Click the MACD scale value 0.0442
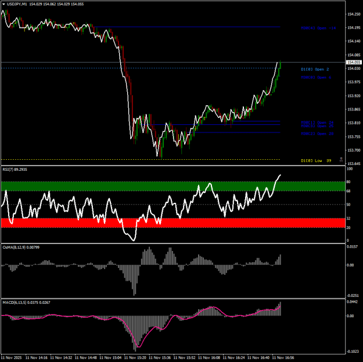This screenshot has width=363, height=362. point(352,302)
